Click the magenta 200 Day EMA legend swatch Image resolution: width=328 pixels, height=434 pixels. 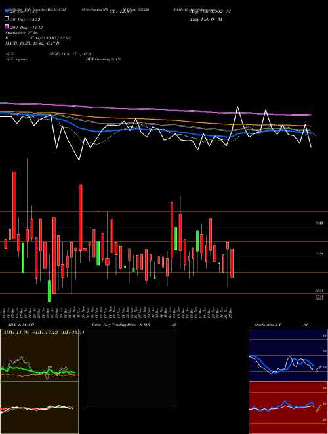pyautogui.click(x=7, y=27)
